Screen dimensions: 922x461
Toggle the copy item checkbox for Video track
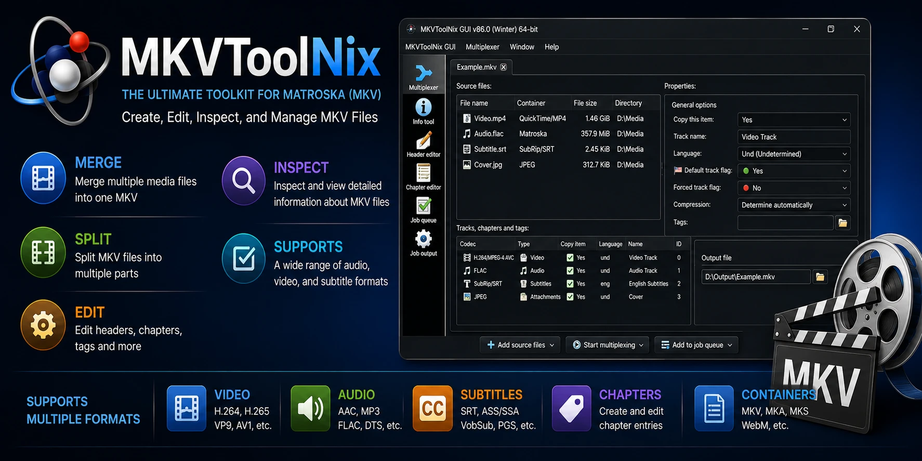pos(570,258)
